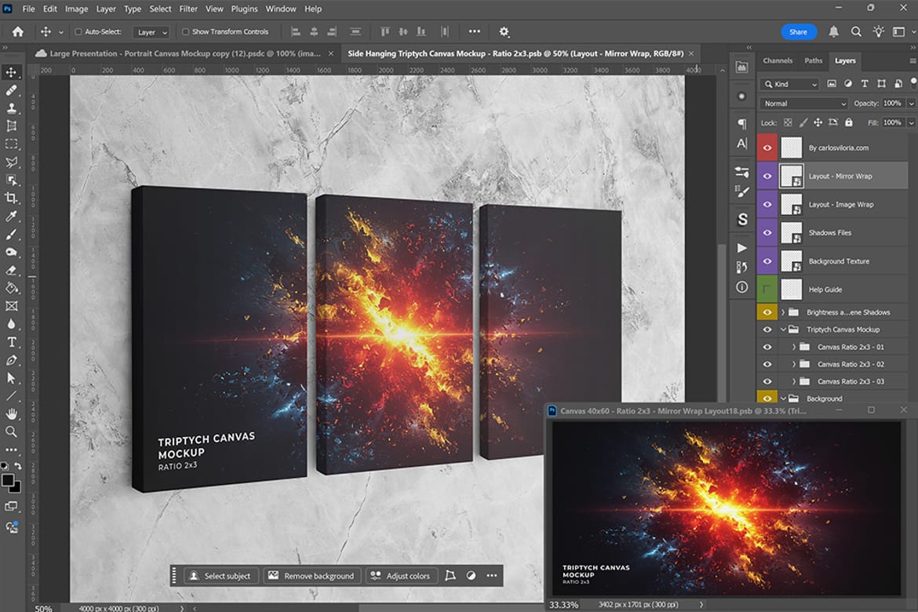The image size is (918, 612).
Task: Select the Zoom tool
Action: coord(11,432)
